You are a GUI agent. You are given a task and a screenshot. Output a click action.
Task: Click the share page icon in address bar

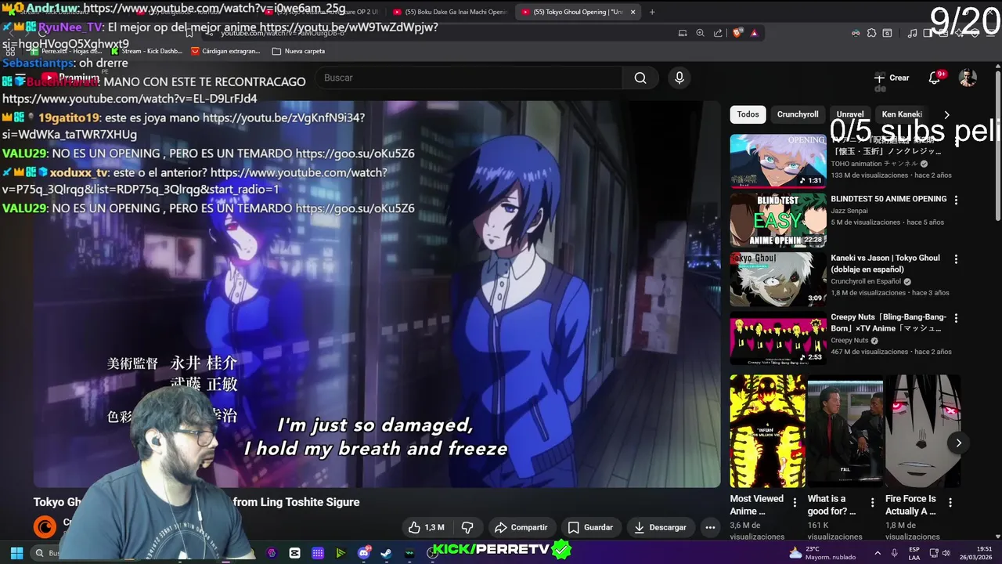click(x=718, y=33)
